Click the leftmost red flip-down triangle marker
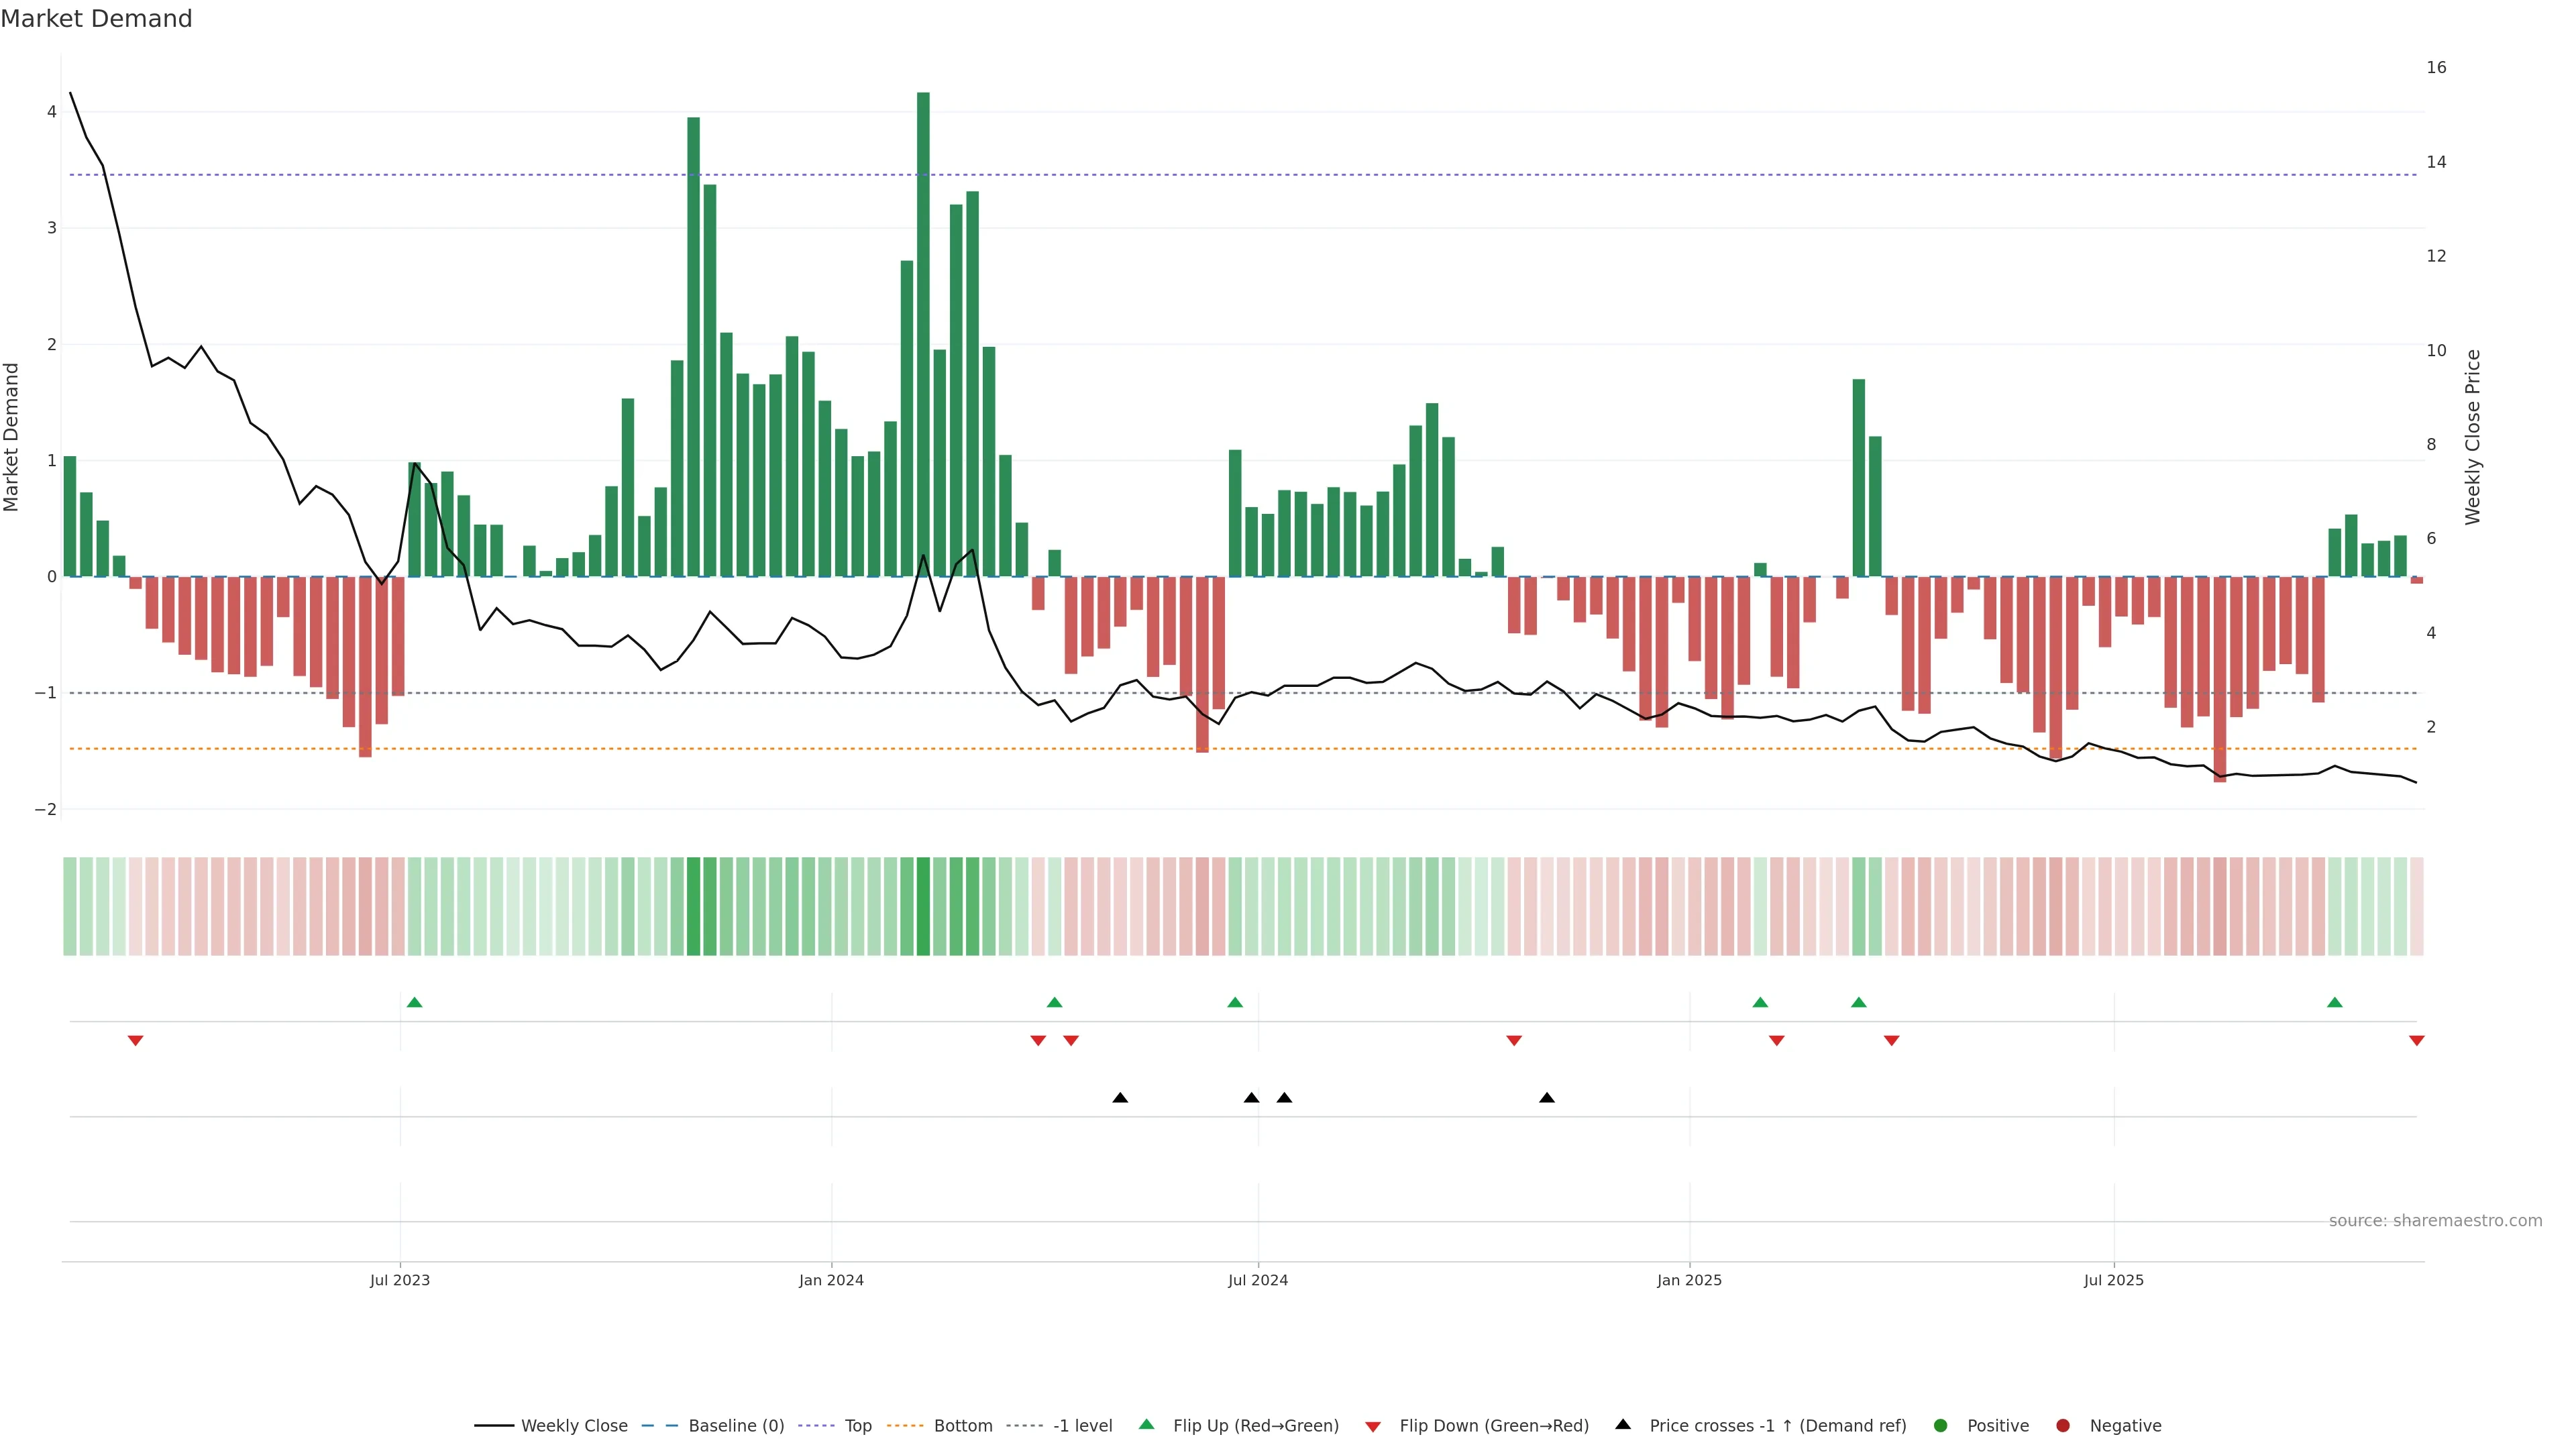The width and height of the screenshot is (2576, 1449). [x=135, y=1041]
